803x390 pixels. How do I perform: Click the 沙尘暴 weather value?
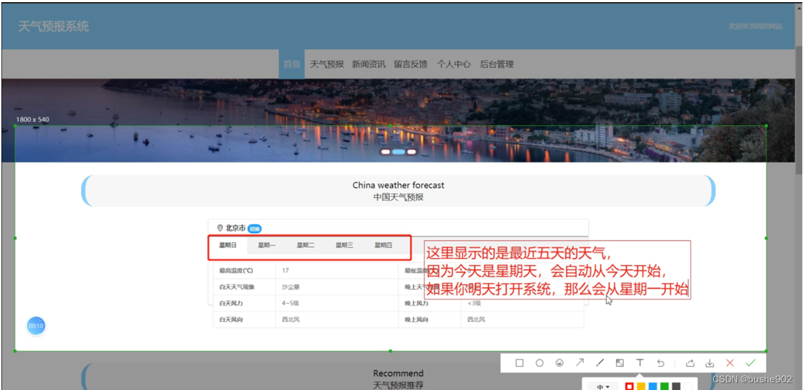coord(290,287)
